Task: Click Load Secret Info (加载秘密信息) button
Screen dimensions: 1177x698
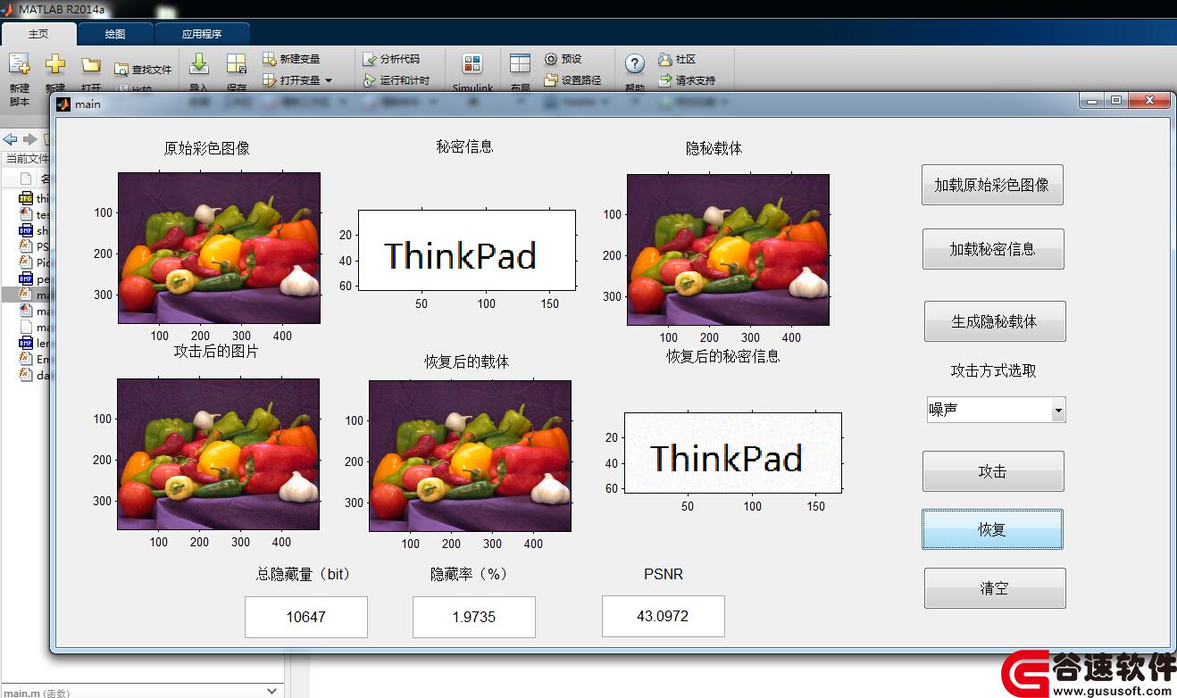Action: (x=993, y=249)
